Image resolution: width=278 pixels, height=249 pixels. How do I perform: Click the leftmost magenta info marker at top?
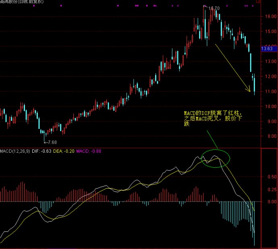tap(34, 6)
